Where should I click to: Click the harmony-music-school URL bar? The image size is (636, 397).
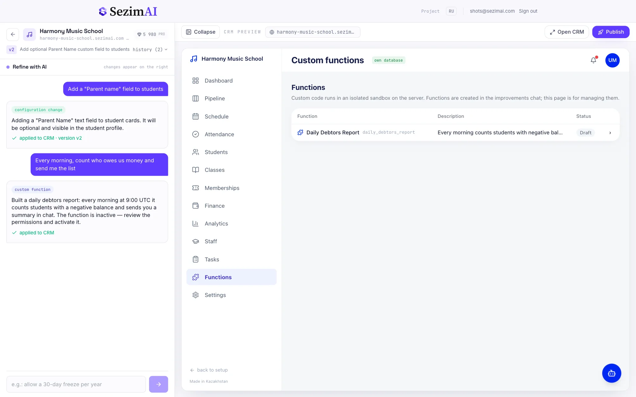pos(313,32)
